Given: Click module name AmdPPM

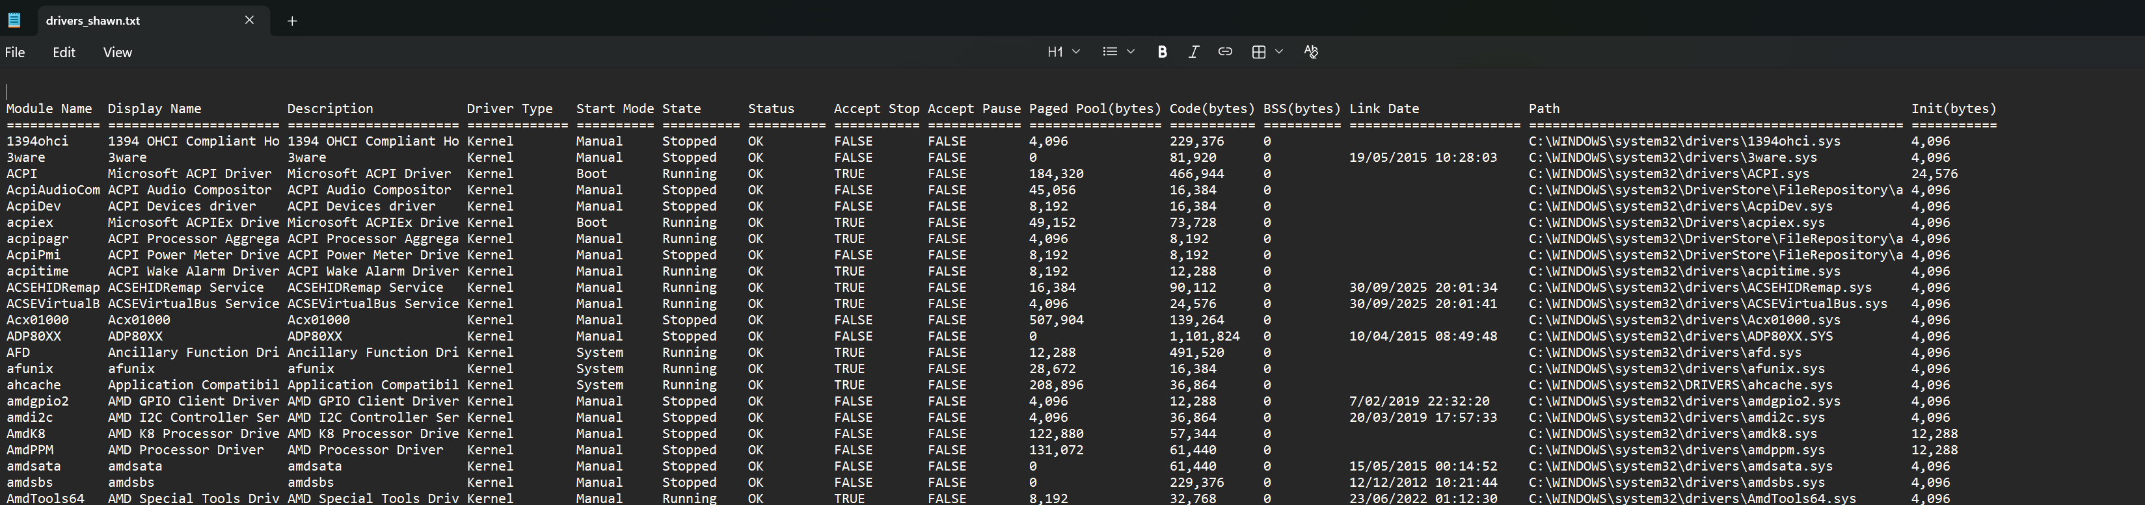Looking at the screenshot, I should 30,450.
